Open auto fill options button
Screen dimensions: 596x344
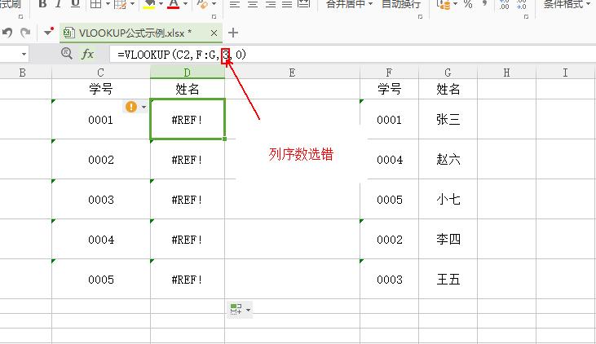pos(241,310)
